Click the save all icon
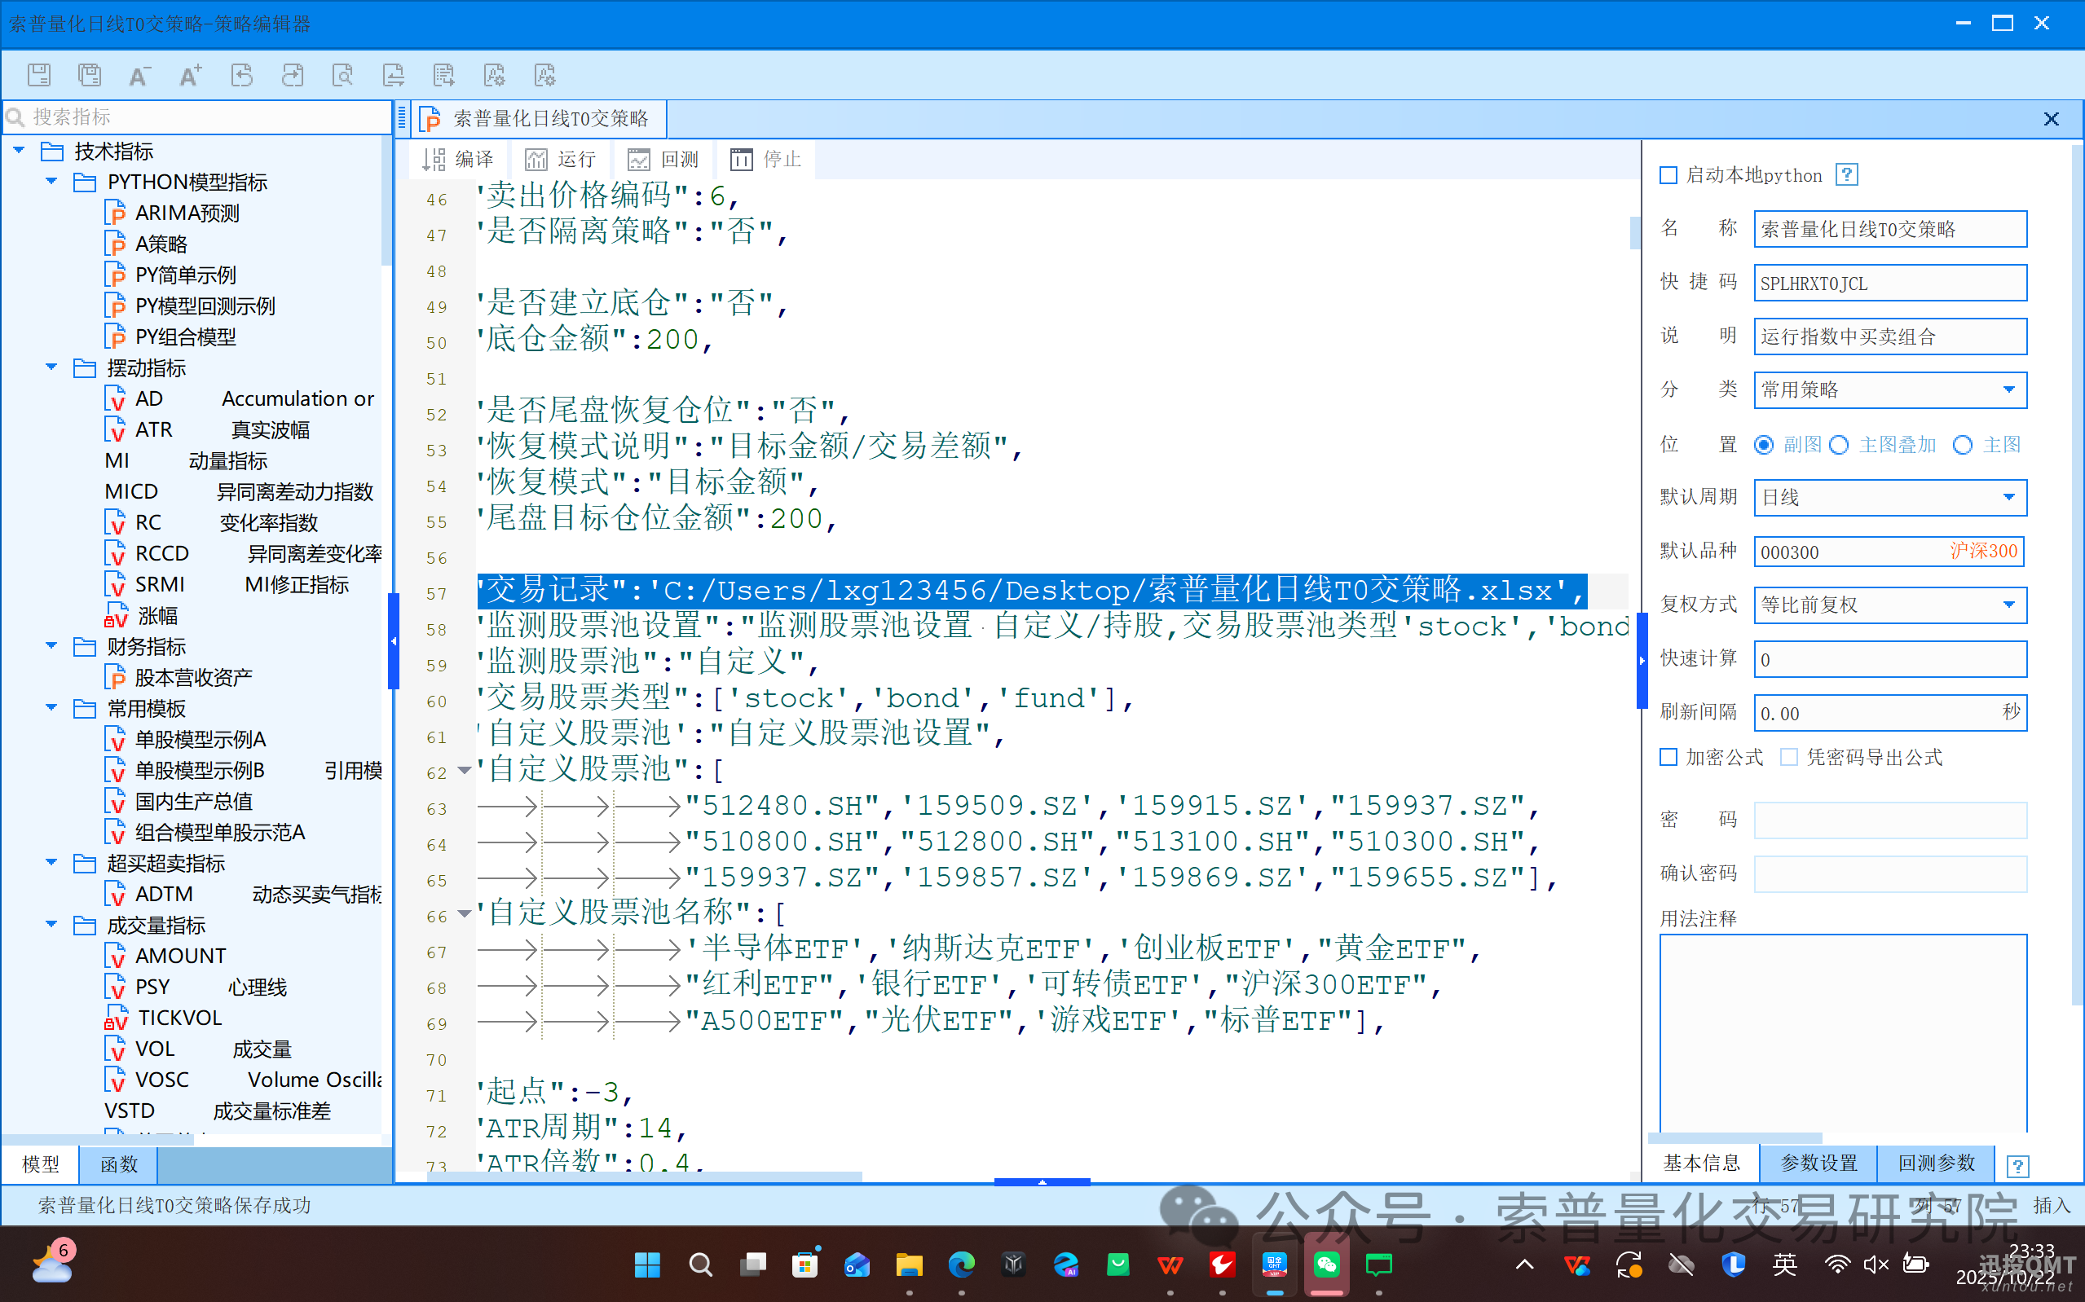Screen dimensions: 2085x1302 pos(90,75)
